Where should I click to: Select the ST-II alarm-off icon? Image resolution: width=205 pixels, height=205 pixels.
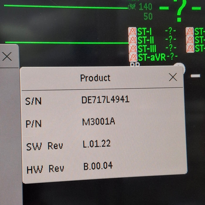tap(133, 40)
